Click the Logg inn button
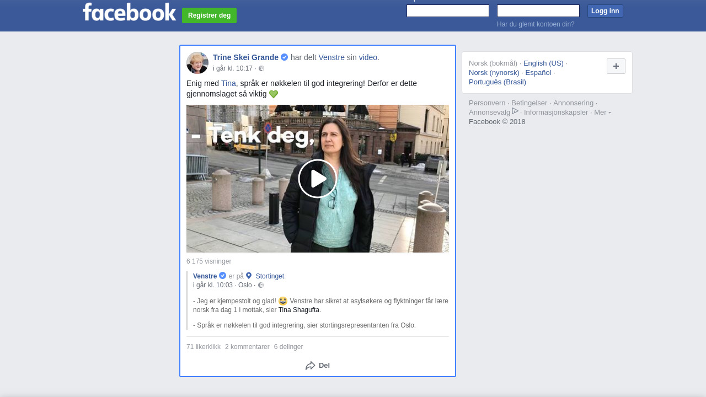Image resolution: width=706 pixels, height=397 pixels. point(605,11)
